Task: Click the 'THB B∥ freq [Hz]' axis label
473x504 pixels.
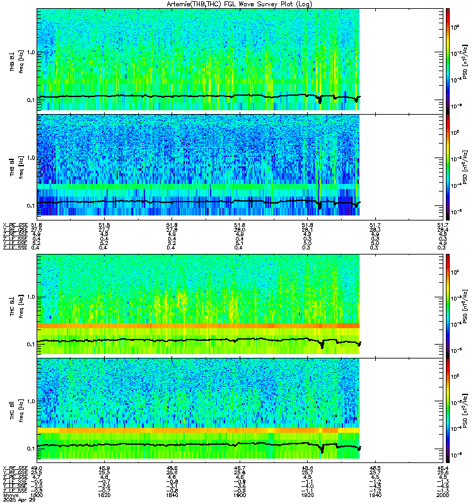Action: point(17,167)
